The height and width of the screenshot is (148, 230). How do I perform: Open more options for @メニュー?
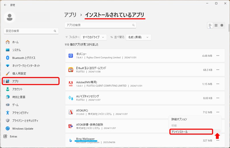tap(218, 56)
